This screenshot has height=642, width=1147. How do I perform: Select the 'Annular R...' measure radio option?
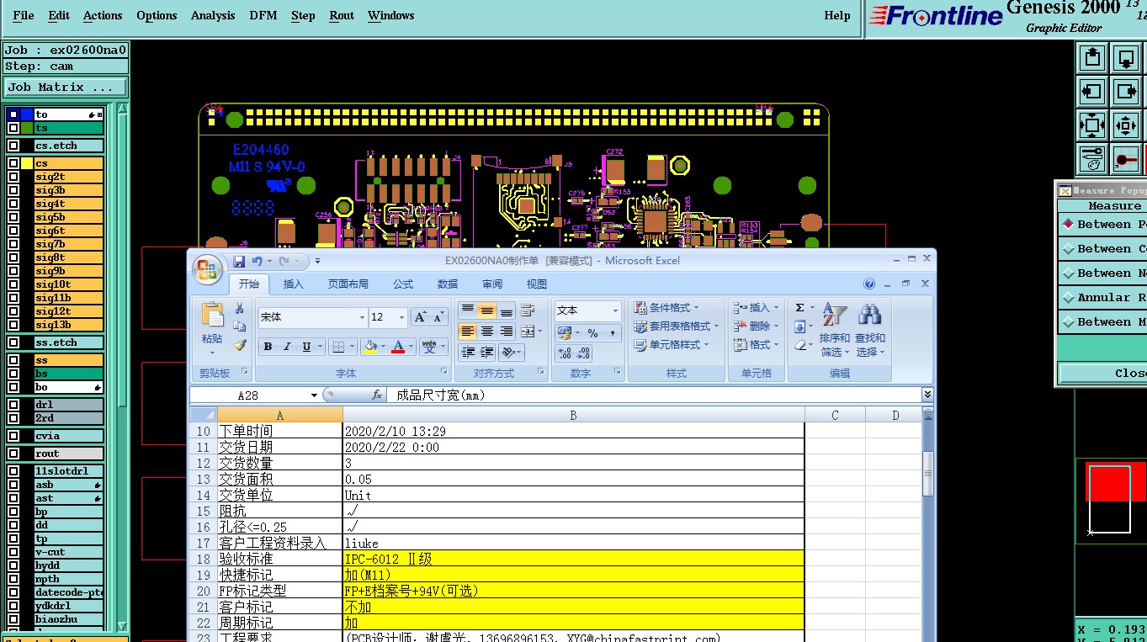tap(1069, 297)
